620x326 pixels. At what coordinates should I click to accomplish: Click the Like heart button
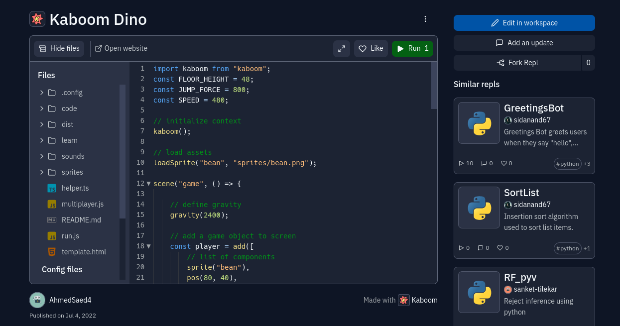click(371, 49)
